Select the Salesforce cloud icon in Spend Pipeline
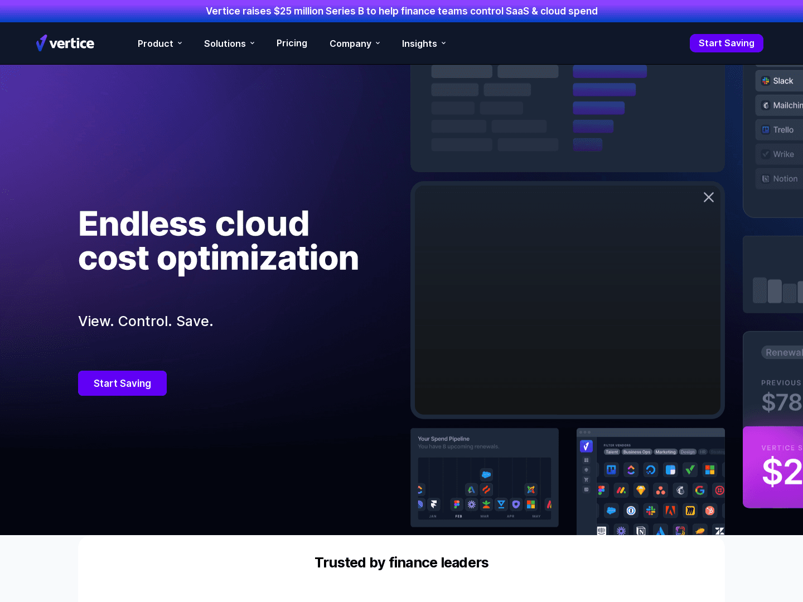 coord(486,475)
